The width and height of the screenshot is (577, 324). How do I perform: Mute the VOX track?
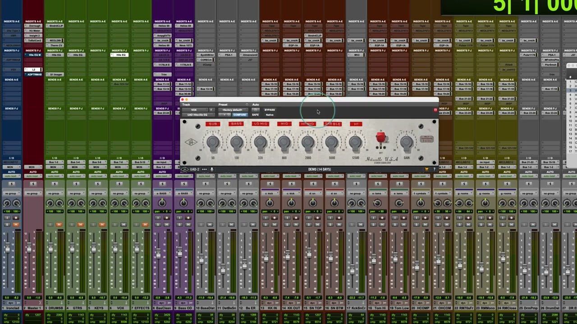click(124, 224)
